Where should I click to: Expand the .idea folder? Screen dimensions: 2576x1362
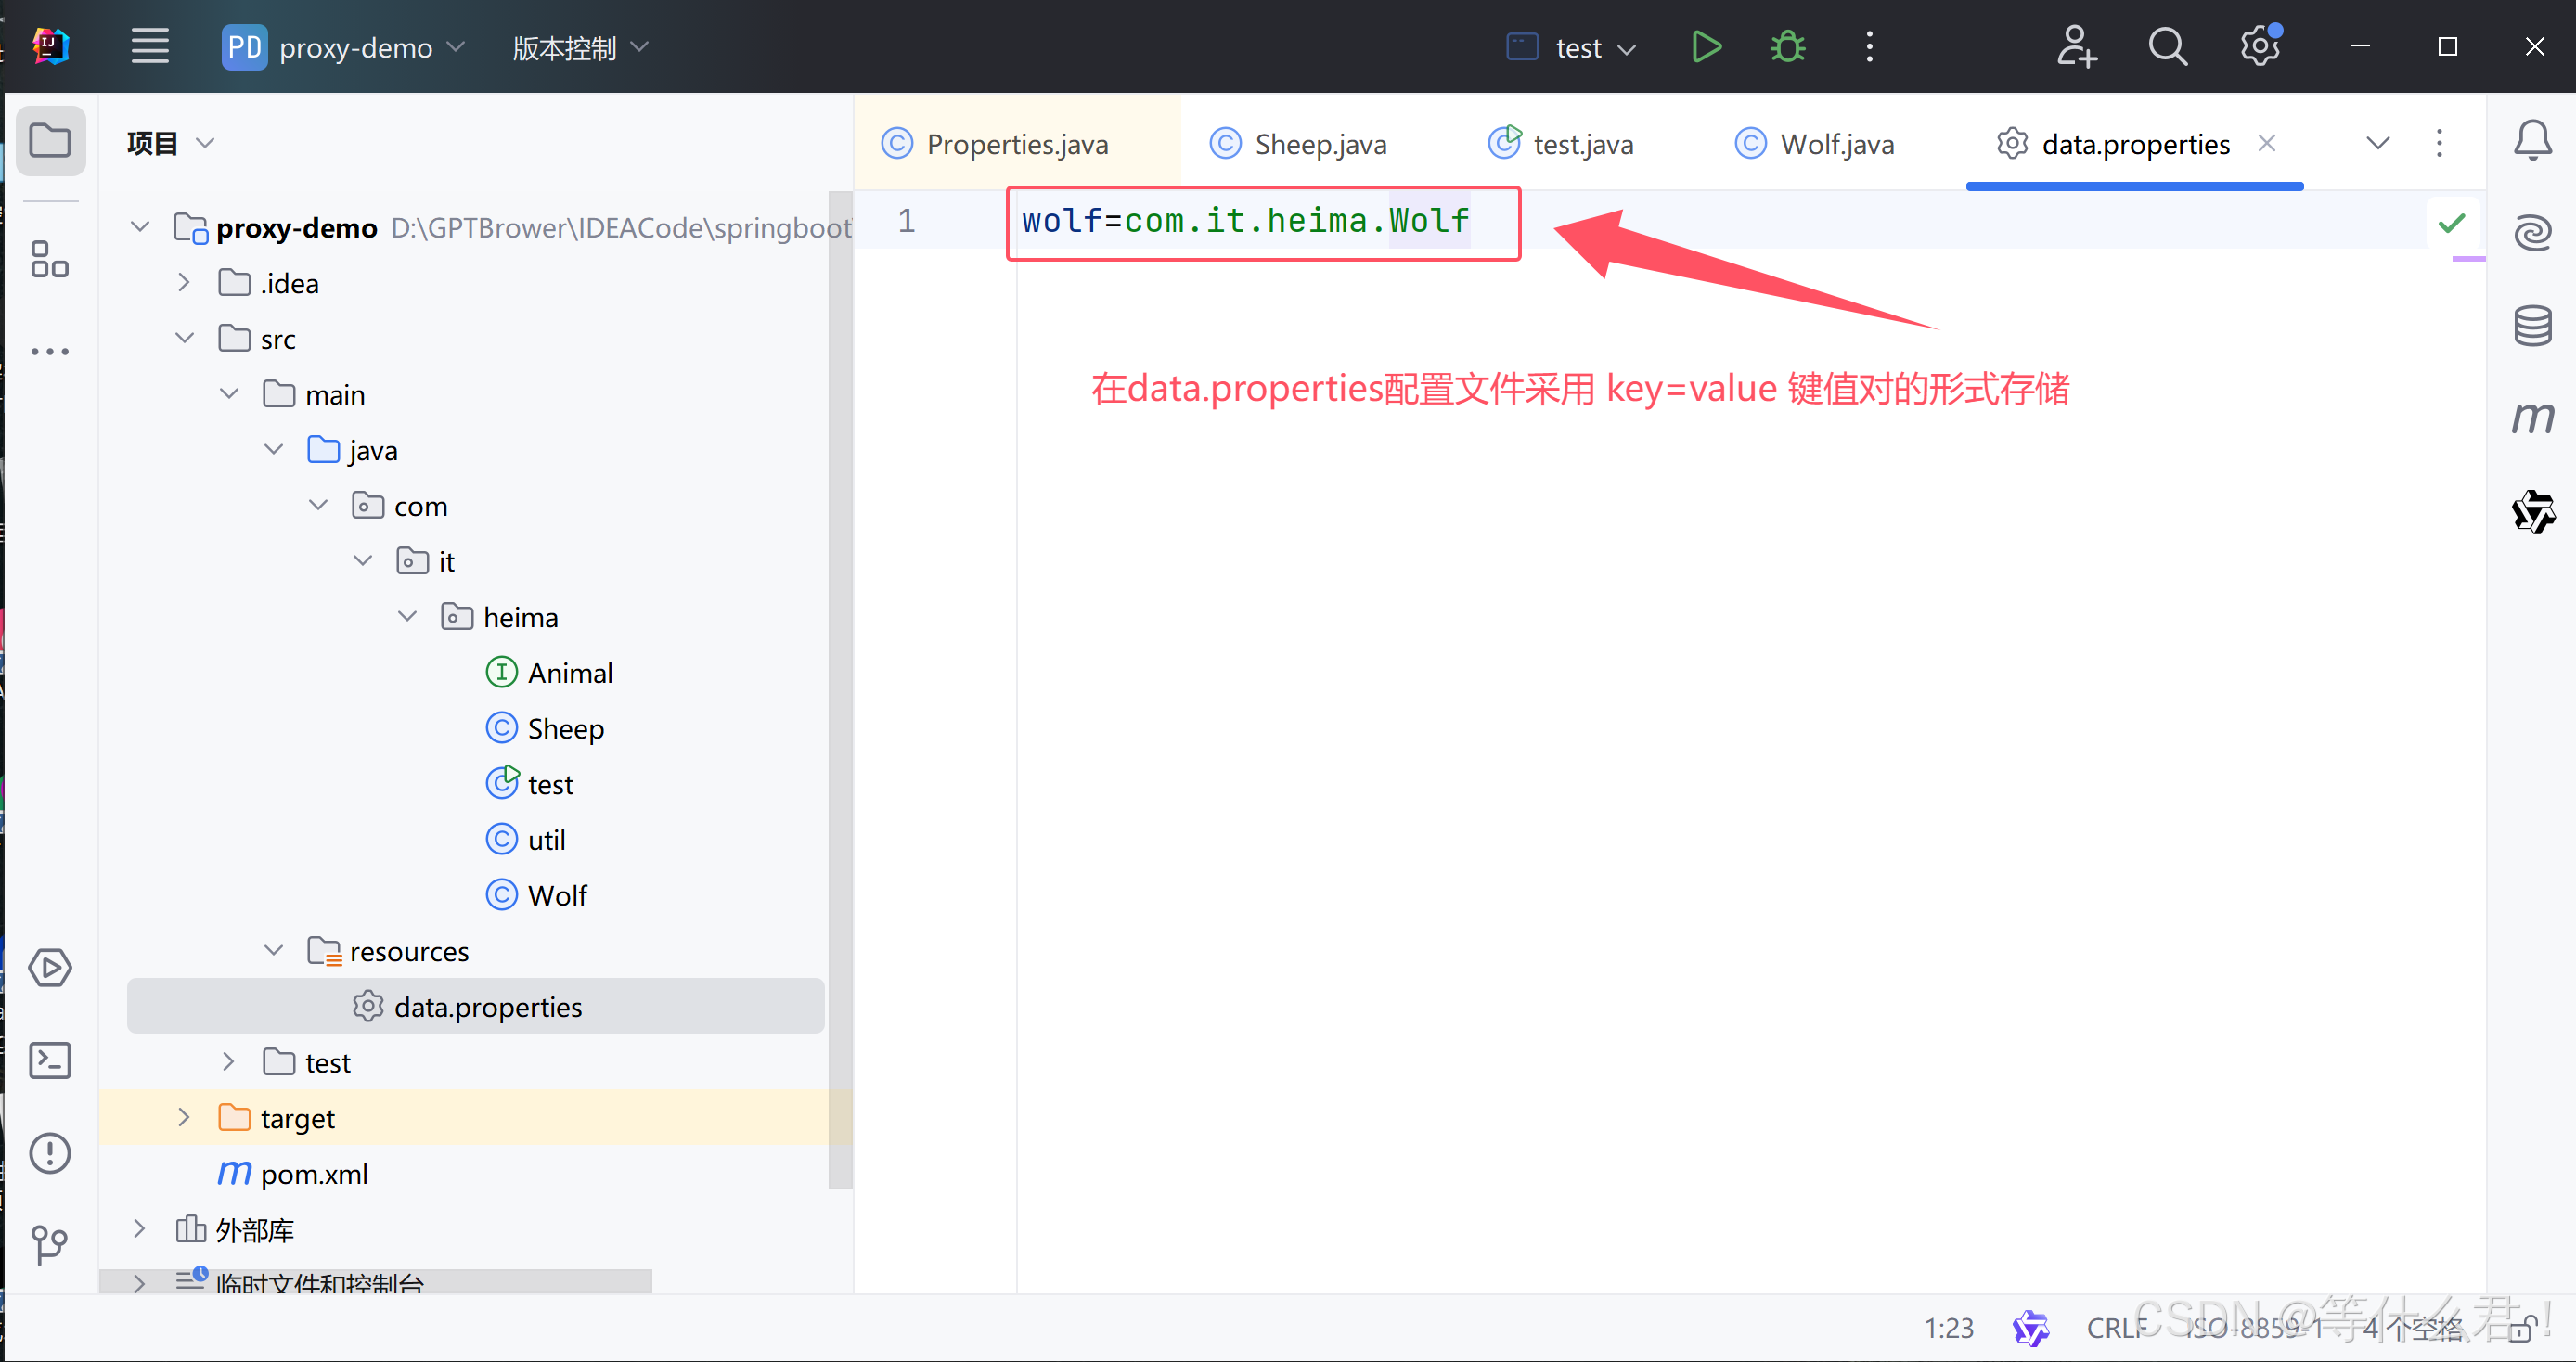[x=184, y=283]
